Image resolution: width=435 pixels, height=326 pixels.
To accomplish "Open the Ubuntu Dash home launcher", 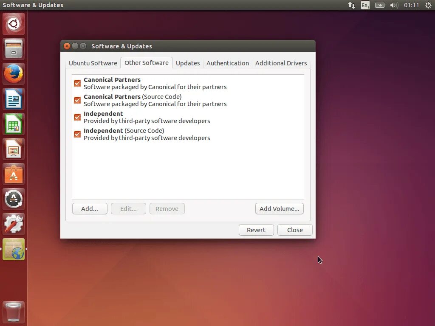I will click(14, 24).
